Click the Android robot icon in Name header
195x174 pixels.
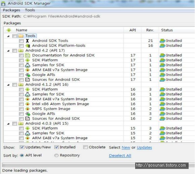9,30
